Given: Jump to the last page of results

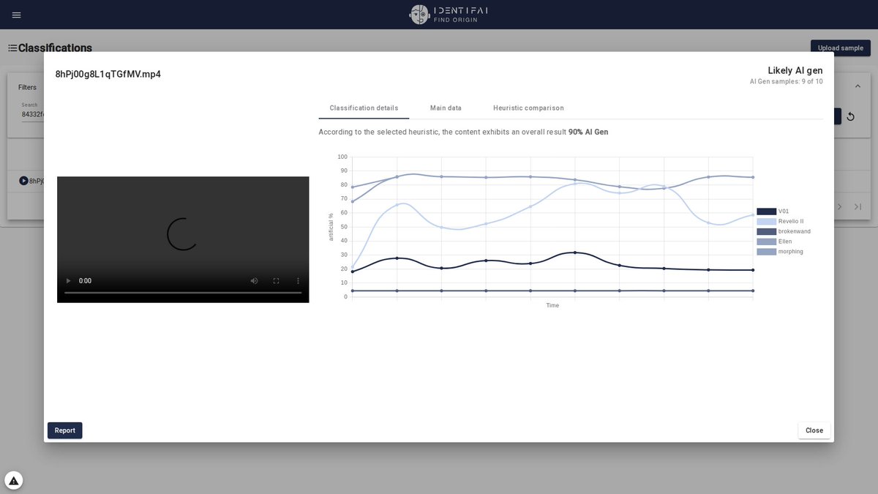Looking at the screenshot, I should (858, 207).
